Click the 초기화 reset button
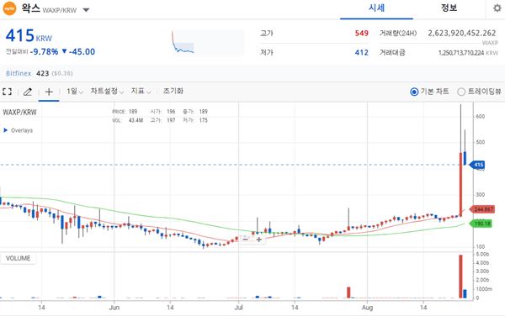505x316 pixels. point(173,91)
